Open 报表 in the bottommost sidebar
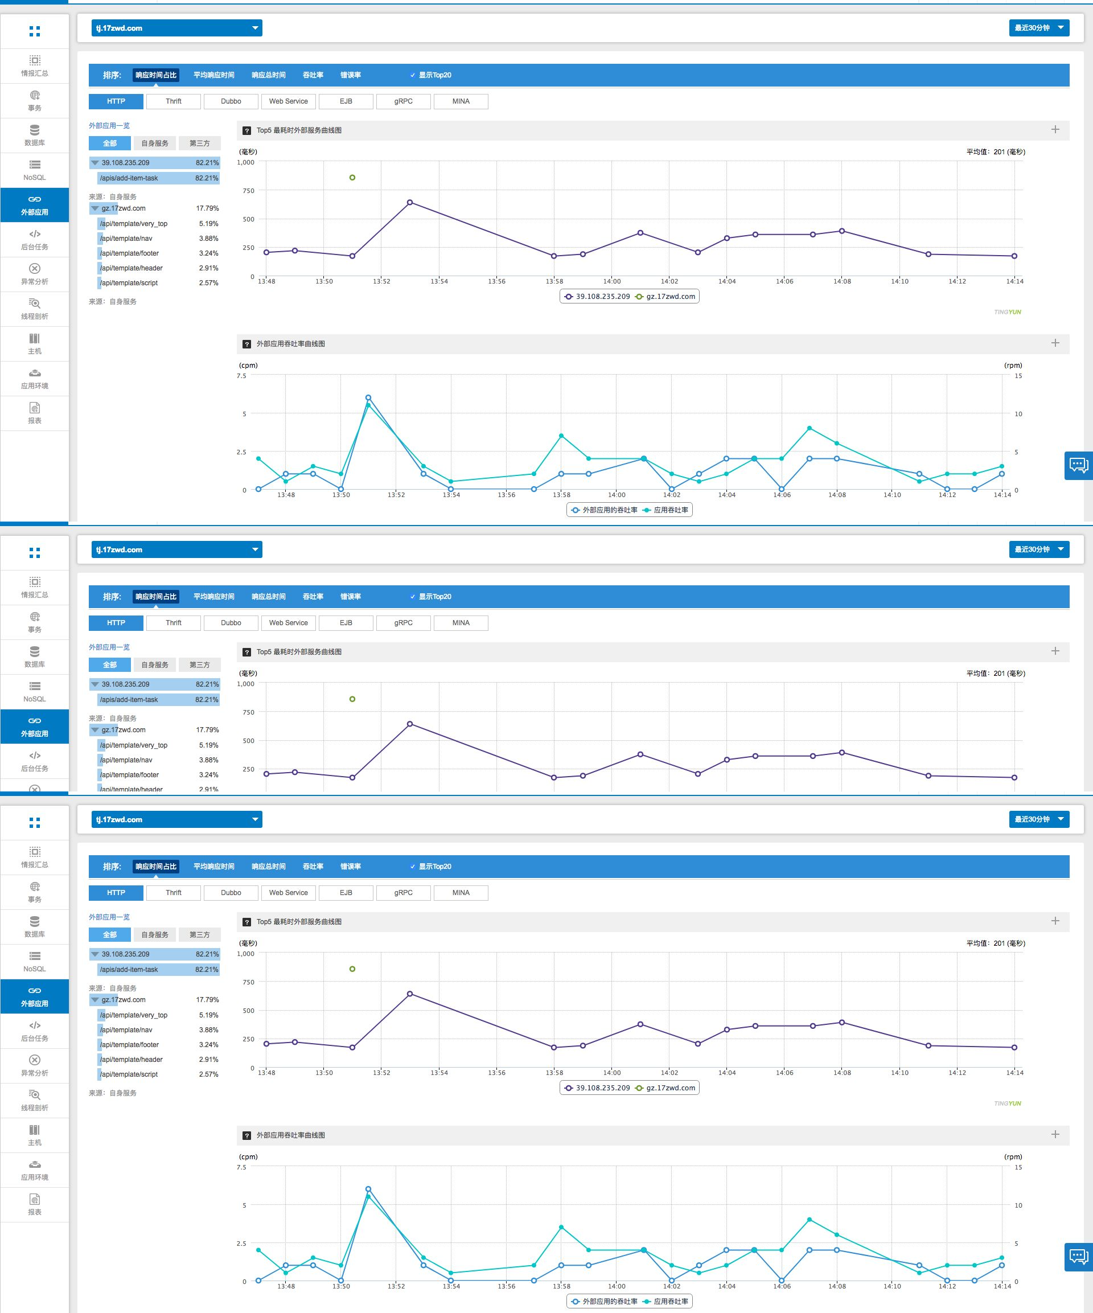This screenshot has width=1093, height=1313. (34, 1205)
